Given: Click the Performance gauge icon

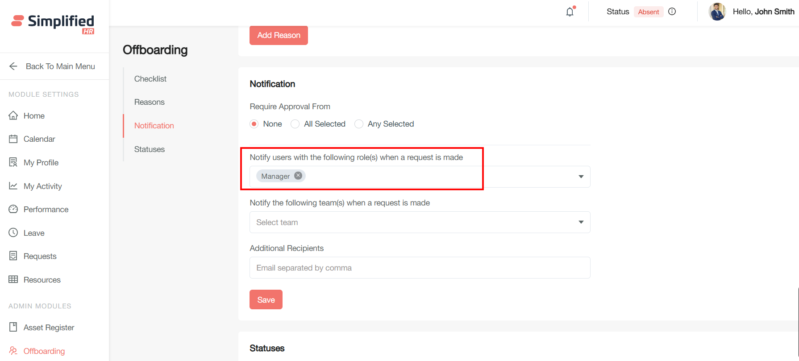Looking at the screenshot, I should [x=13, y=209].
